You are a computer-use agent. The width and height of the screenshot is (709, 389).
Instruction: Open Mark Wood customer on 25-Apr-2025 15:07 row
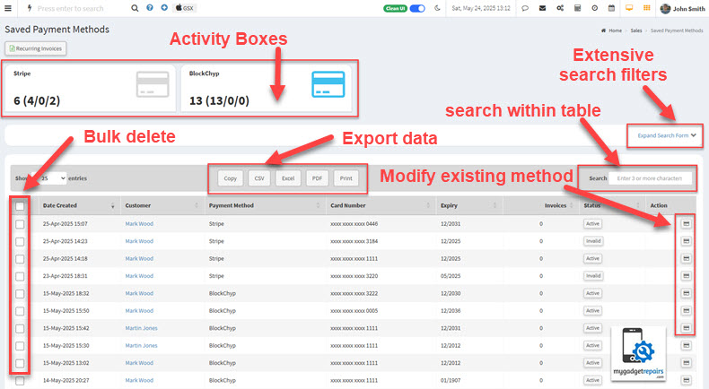click(139, 224)
